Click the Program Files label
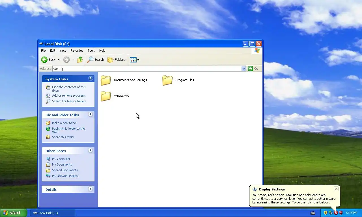This screenshot has height=217, width=362. [x=185, y=80]
